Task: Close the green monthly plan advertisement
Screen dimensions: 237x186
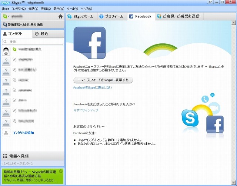Action: pos(61,171)
